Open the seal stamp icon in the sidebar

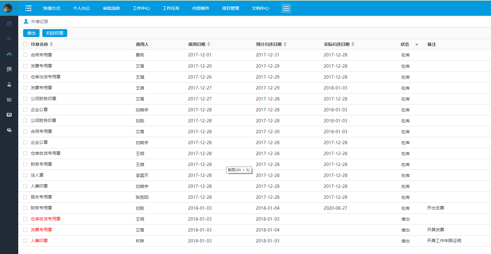click(x=9, y=84)
